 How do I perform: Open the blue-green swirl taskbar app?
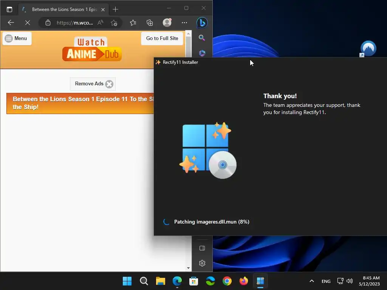pyautogui.click(x=210, y=281)
